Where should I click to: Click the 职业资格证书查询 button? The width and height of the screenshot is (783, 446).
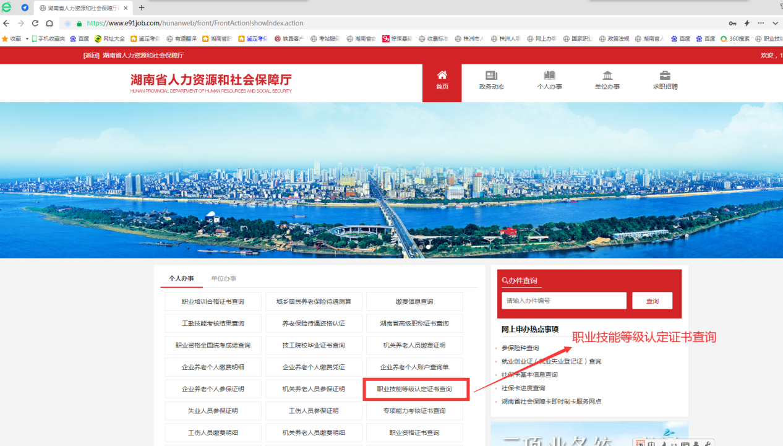pyautogui.click(x=414, y=432)
